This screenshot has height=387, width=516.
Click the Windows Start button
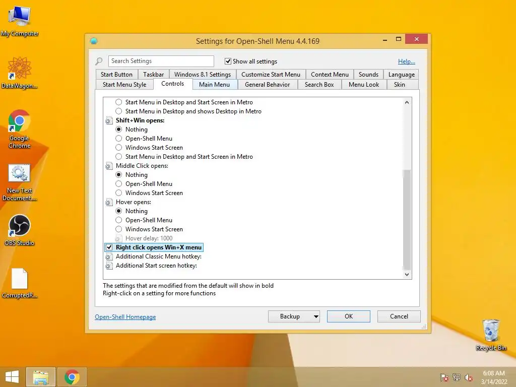(12, 377)
